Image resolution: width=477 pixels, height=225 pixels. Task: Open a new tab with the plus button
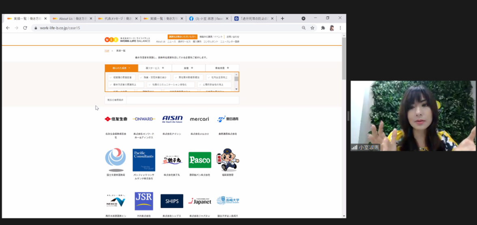[x=282, y=19]
